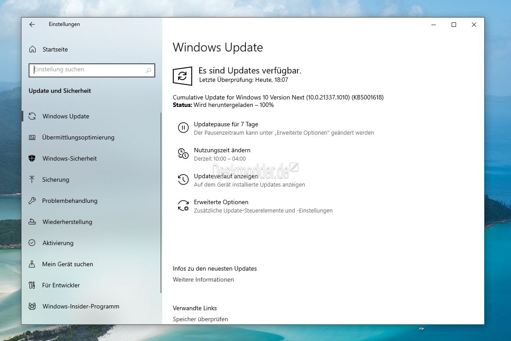Image resolution: width=511 pixels, height=341 pixels.
Task: Click the large update status refresh icon
Action: (x=182, y=76)
